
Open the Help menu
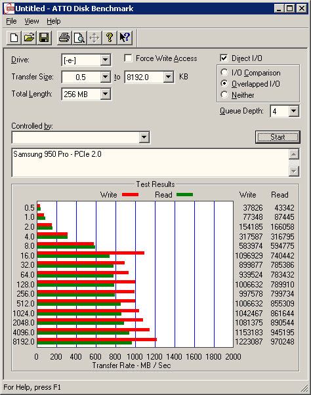54,21
